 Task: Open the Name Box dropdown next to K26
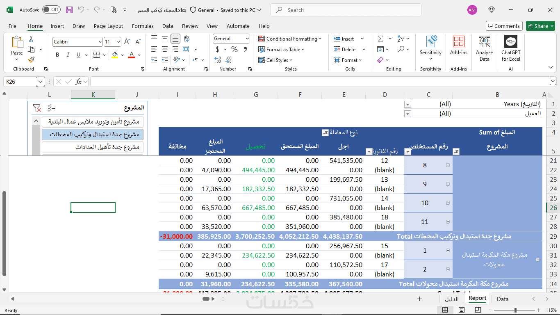[x=40, y=82]
